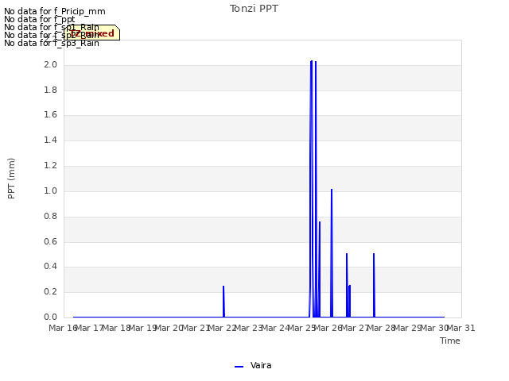Click the 1.4 y-axis tick label
Image resolution: width=509 pixels, height=381 pixels.
(50, 140)
